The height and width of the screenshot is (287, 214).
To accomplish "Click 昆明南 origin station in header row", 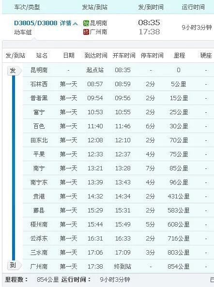I will click(x=99, y=23).
